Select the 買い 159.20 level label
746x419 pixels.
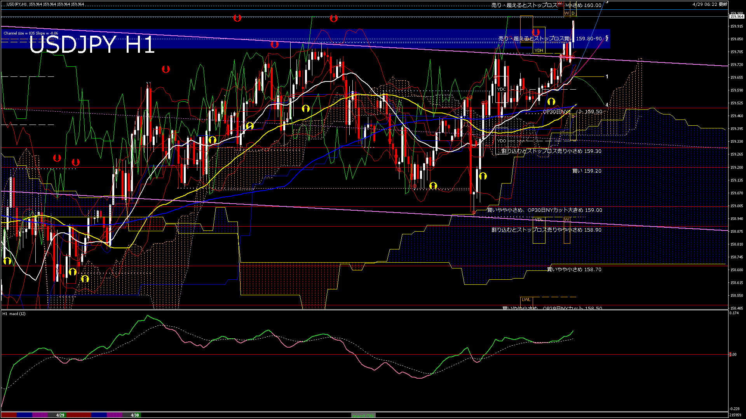click(586, 171)
